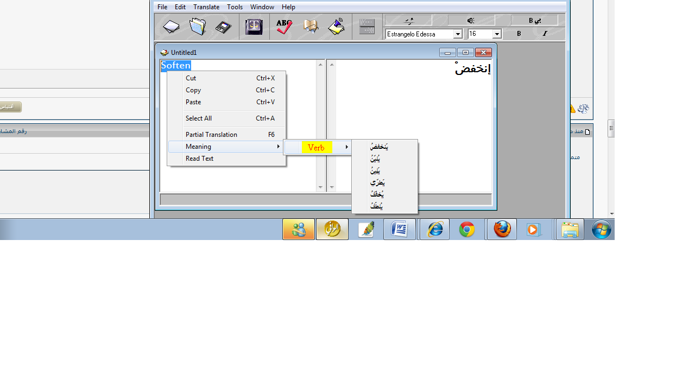Open the File menu
The height and width of the screenshot is (391, 695).
162,7
